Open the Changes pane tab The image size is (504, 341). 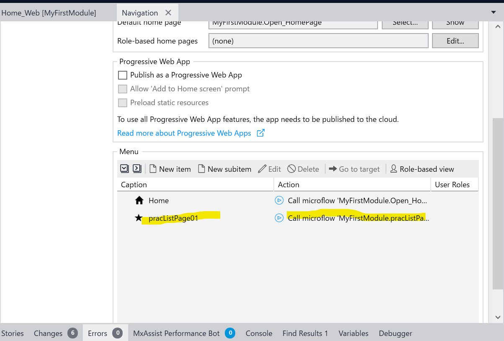(55, 333)
